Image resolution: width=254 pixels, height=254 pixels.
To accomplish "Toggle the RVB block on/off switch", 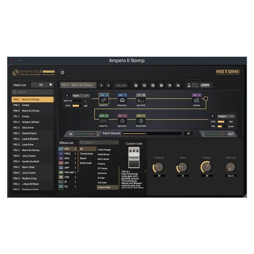I will 144,116.
